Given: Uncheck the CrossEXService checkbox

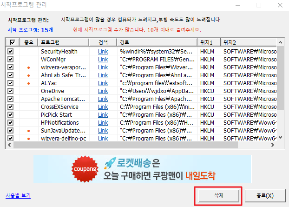Looking at the screenshot, I should tap(11, 107).
